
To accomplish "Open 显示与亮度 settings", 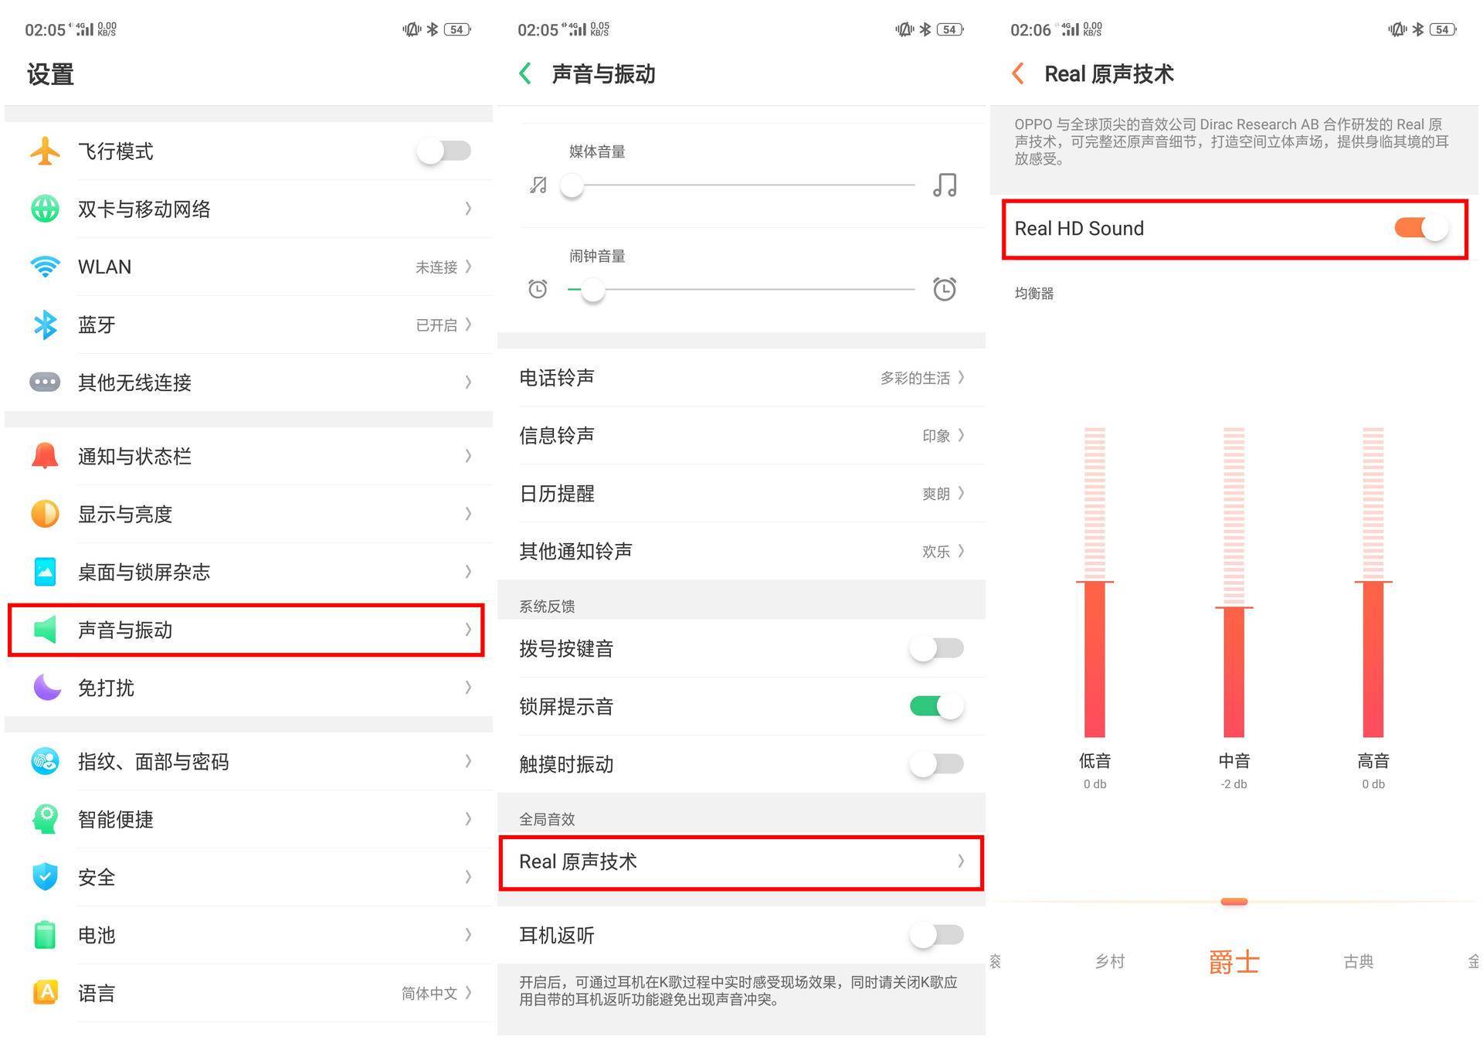I will [x=248, y=515].
